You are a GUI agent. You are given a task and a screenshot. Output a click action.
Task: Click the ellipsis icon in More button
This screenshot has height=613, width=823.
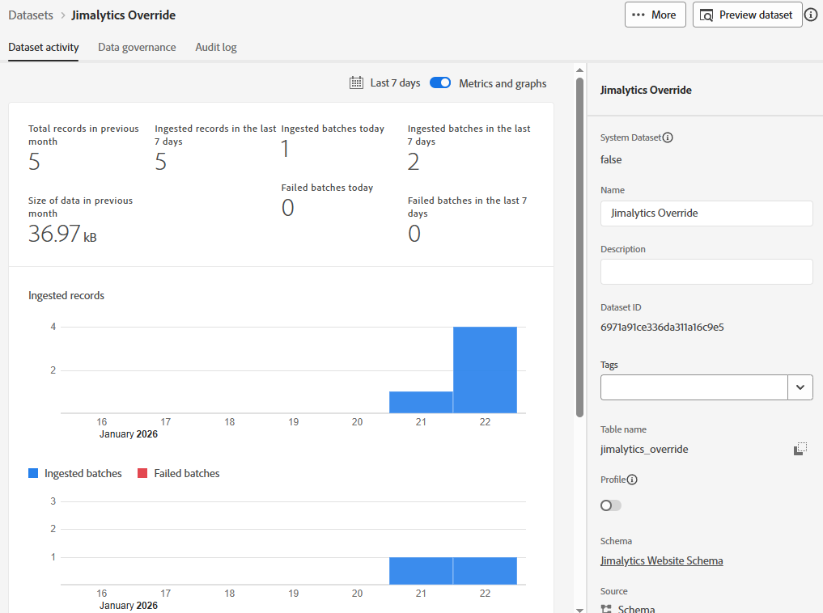point(638,15)
